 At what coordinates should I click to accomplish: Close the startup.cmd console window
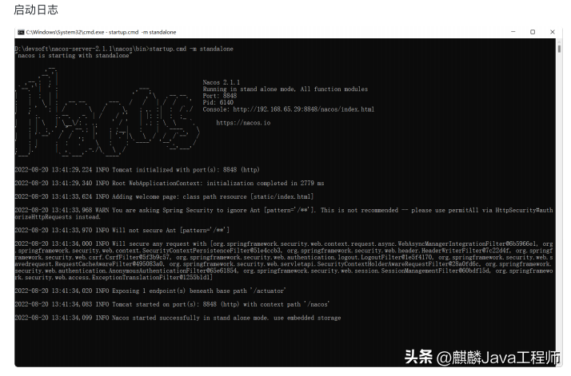553,32
